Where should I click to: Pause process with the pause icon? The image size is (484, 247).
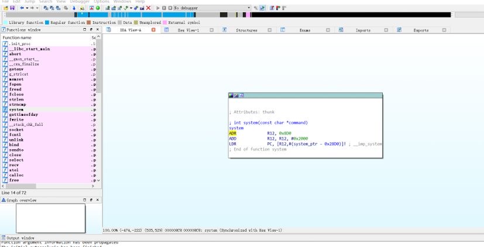[x=164, y=8]
